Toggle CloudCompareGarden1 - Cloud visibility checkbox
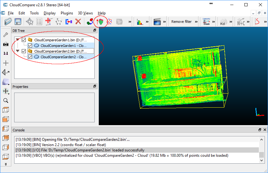Image resolution: width=268 pixels, height=173 pixels. 30,46
